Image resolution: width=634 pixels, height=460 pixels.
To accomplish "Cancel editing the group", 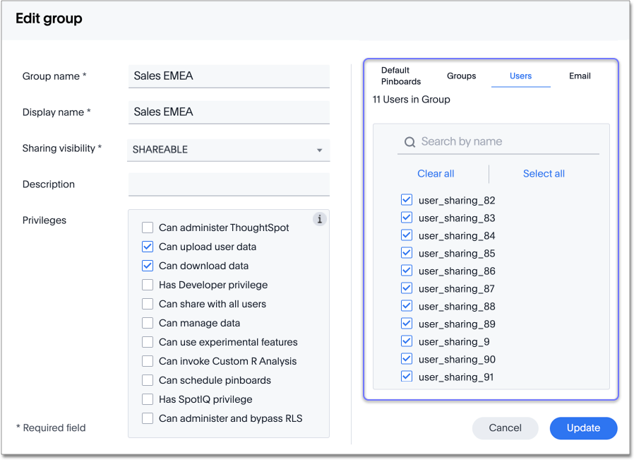I will [505, 427].
